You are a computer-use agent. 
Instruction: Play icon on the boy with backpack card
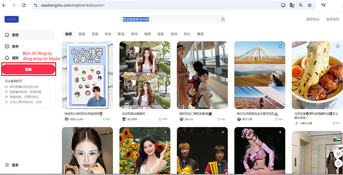(223, 47)
